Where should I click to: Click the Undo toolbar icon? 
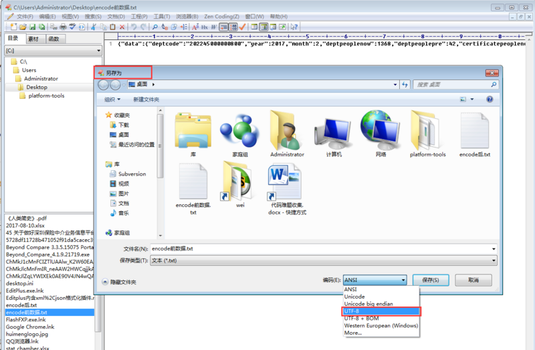point(134,27)
